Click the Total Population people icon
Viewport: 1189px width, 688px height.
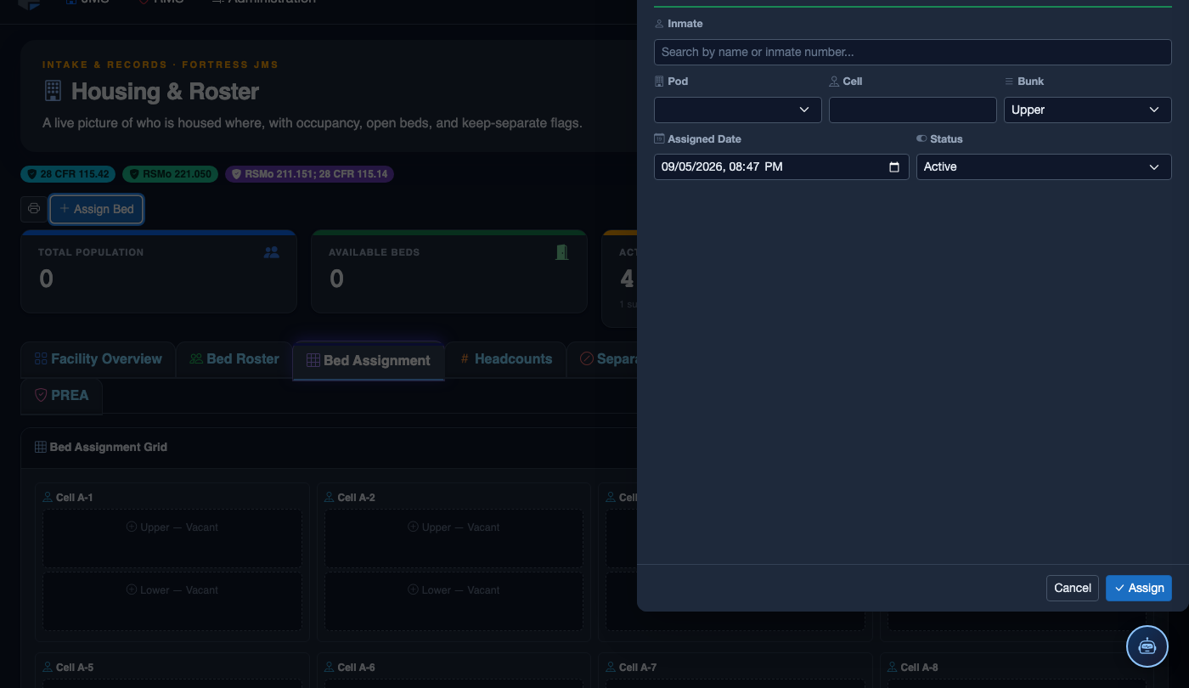[x=271, y=252]
